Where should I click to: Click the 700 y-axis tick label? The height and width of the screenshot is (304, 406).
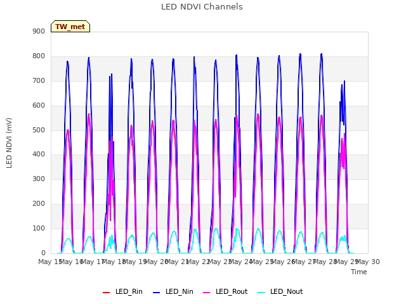[39, 80]
